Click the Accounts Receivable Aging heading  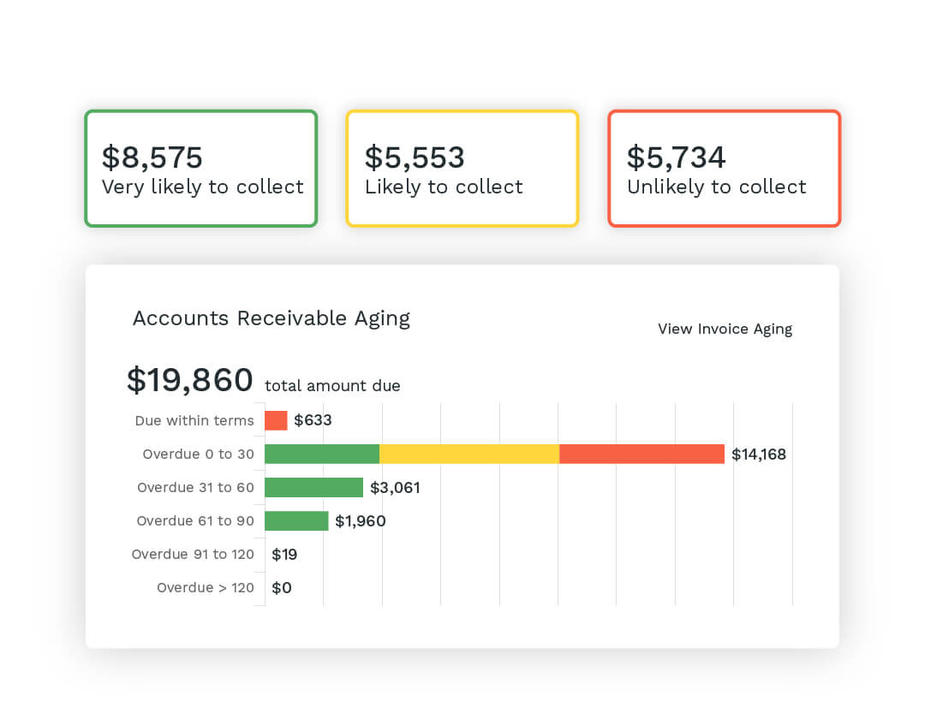(272, 318)
